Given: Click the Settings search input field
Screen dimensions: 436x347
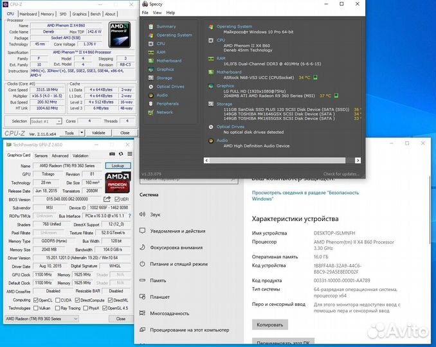Looking at the screenshot, I should (x=189, y=180).
